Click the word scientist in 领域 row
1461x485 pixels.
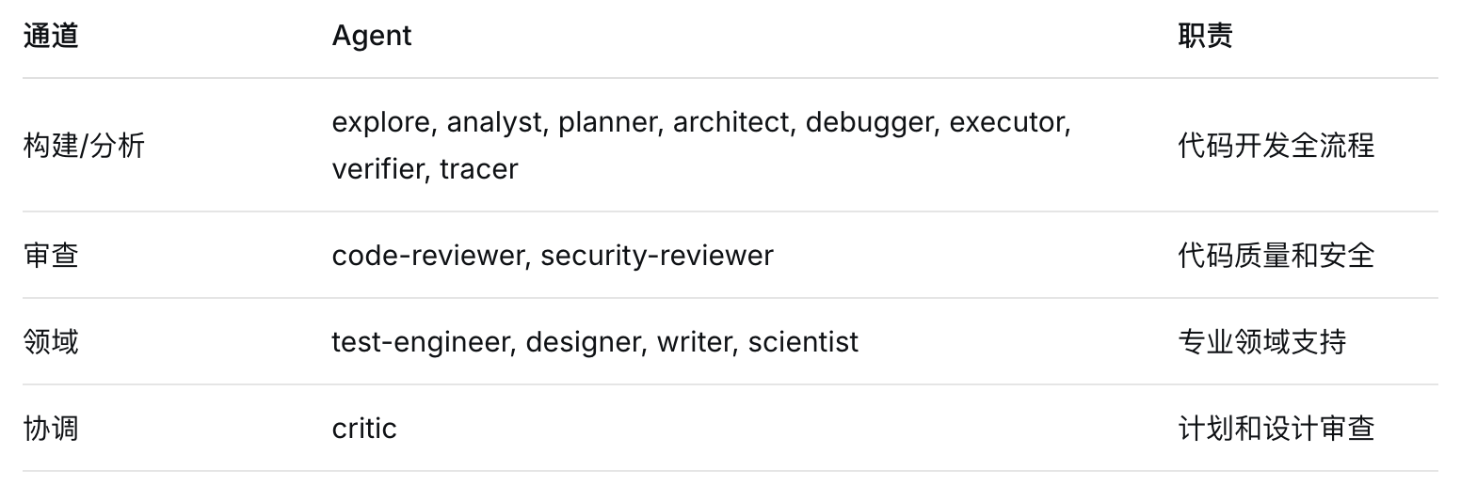(x=803, y=341)
